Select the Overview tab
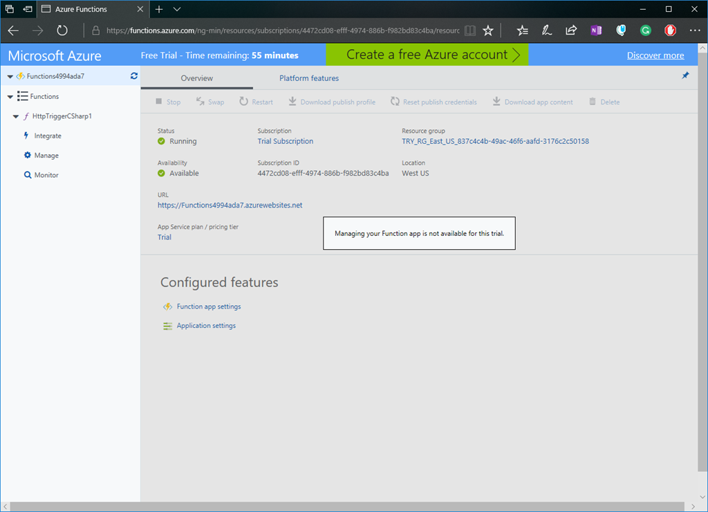This screenshot has width=708, height=512. click(197, 78)
